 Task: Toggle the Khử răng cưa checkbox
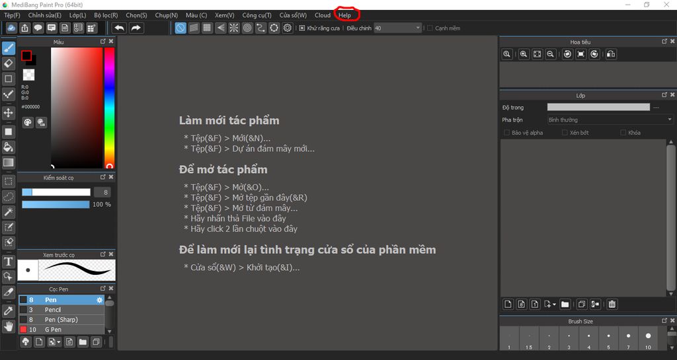(x=302, y=28)
